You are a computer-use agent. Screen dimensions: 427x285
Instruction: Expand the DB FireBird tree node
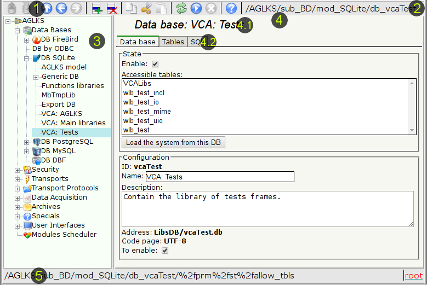[27, 40]
